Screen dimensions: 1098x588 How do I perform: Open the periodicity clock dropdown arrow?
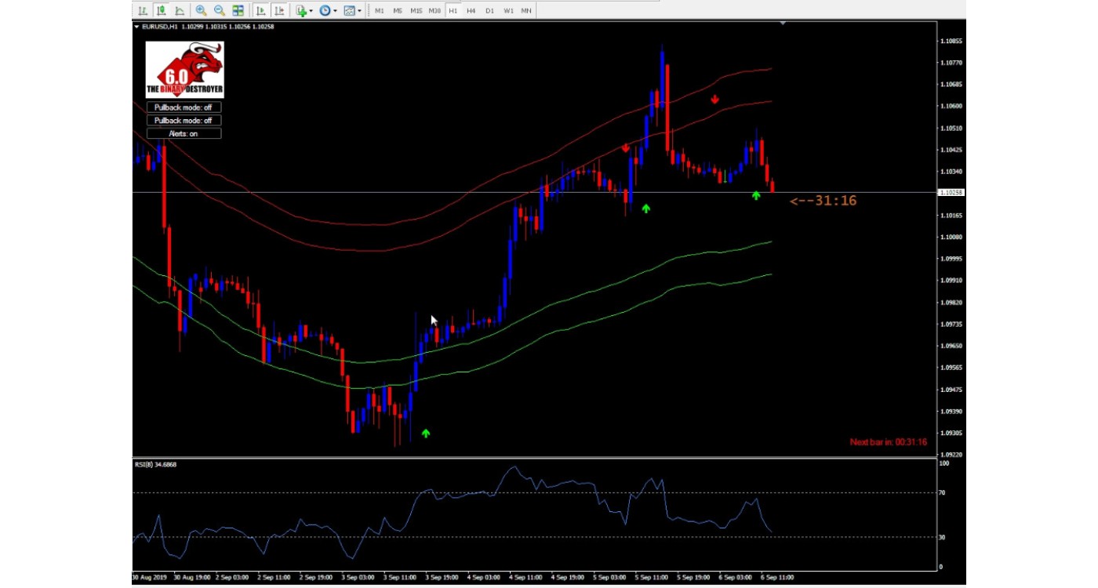tap(335, 11)
